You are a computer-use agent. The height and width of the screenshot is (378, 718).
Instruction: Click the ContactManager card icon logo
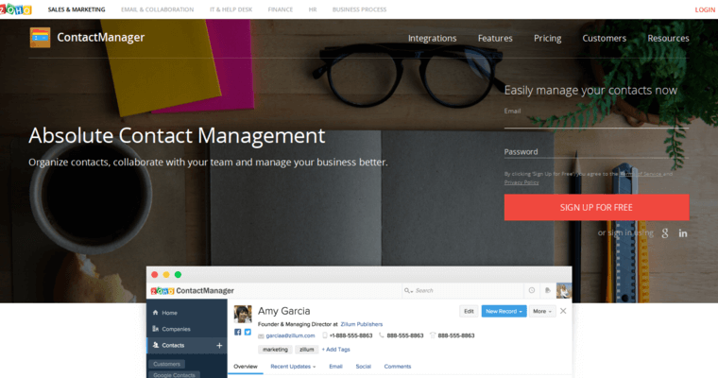coord(40,38)
